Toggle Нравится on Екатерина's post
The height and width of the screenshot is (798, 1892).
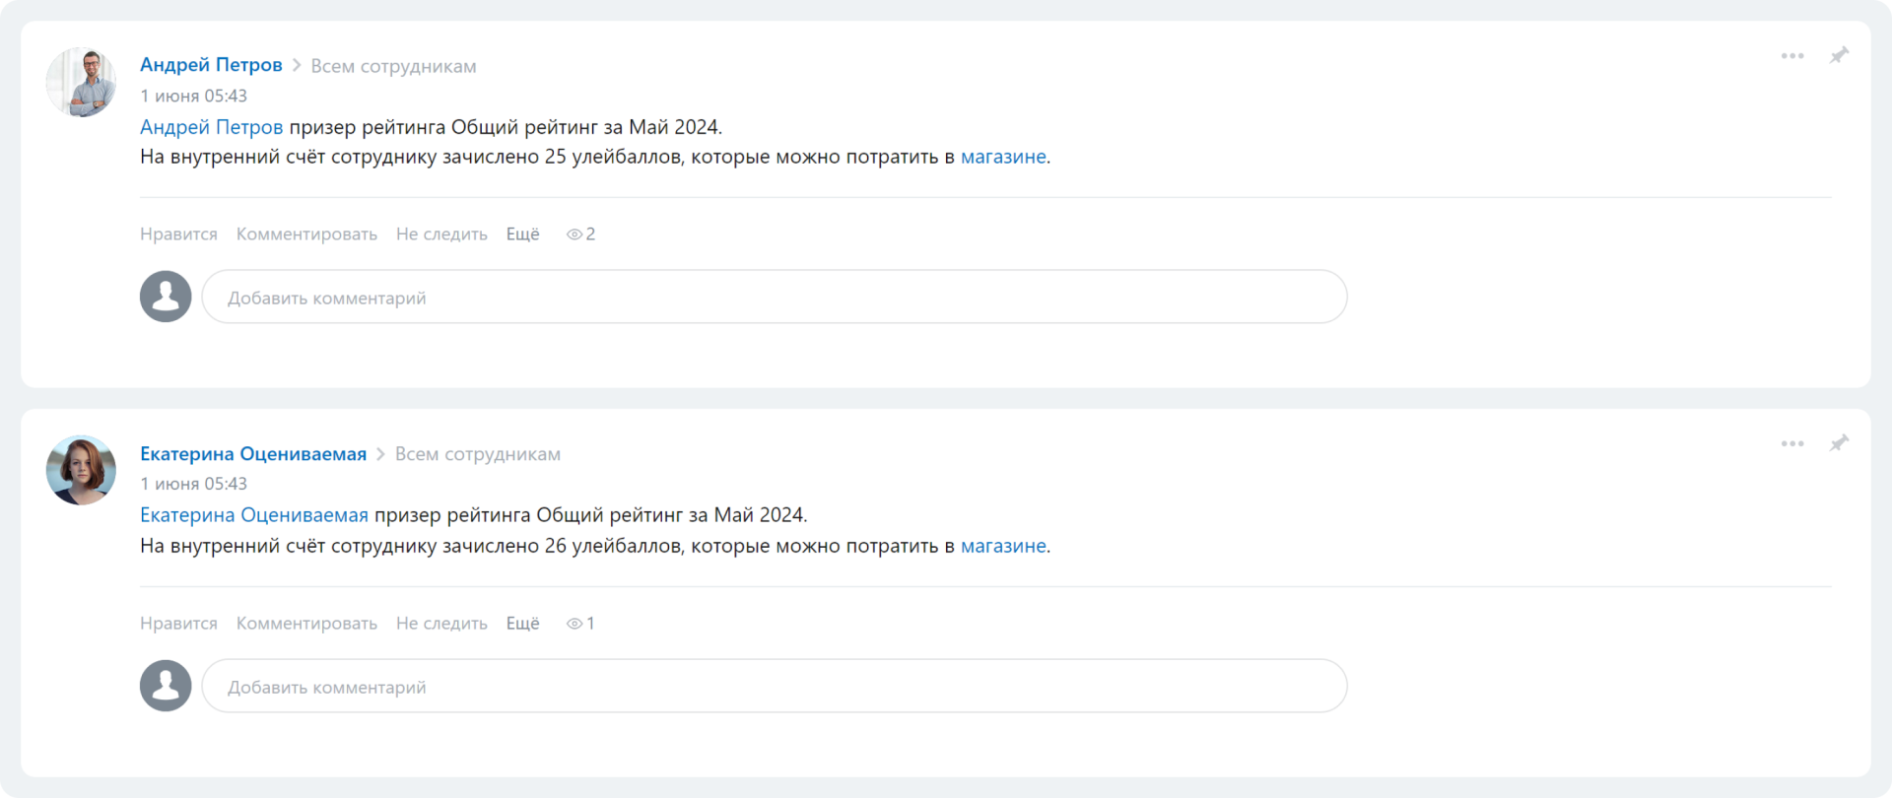point(178,624)
